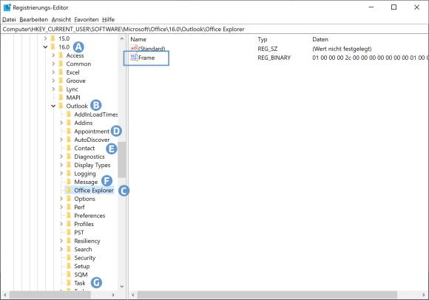
Task: Click the Frame binary value icon
Action: pyautogui.click(x=134, y=58)
